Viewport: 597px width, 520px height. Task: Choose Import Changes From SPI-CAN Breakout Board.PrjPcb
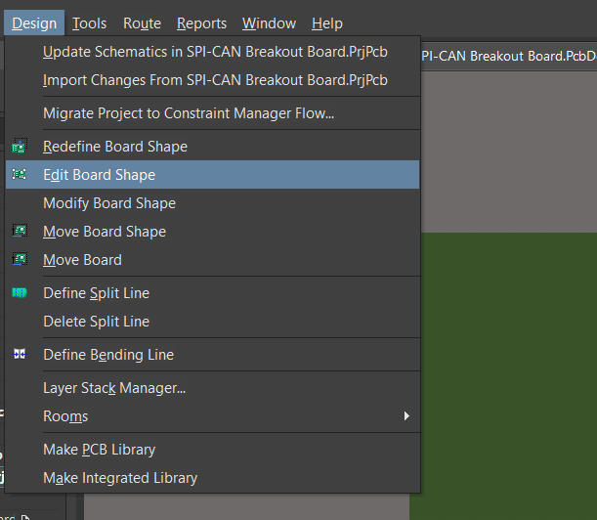click(x=213, y=80)
